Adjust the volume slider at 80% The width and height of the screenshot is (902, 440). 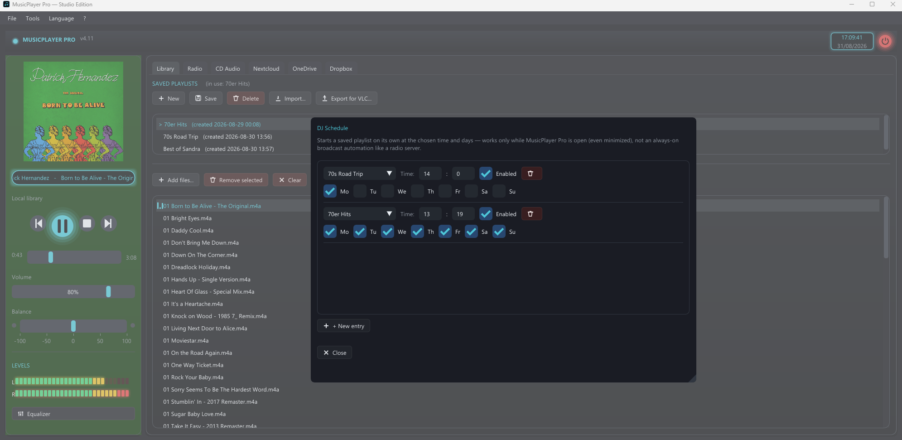tap(73, 292)
